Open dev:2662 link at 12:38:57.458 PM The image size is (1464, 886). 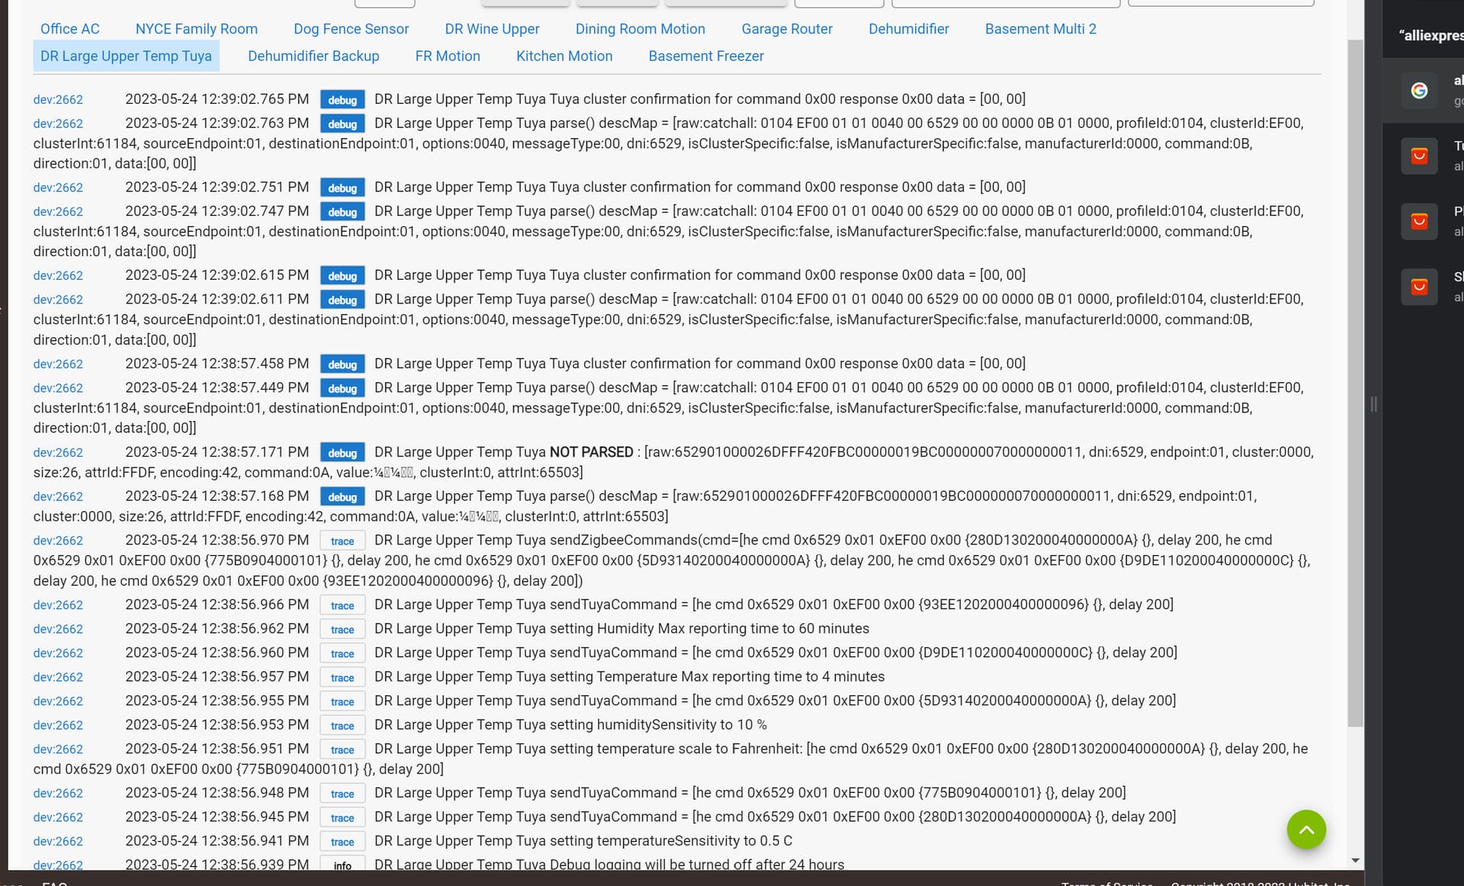click(58, 364)
